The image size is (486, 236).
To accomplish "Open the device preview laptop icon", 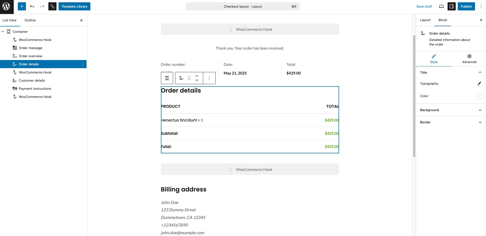I will click(441, 7).
